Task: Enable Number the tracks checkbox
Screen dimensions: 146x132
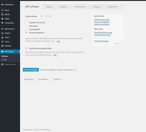Action: pyautogui.click(x=26, y=22)
